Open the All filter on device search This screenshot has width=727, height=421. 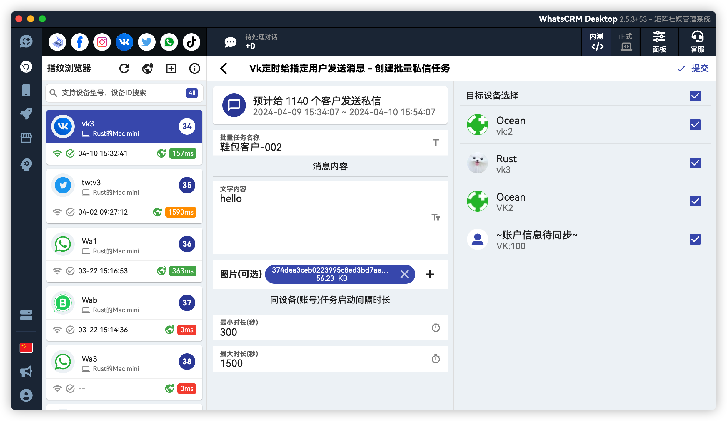pyautogui.click(x=192, y=93)
